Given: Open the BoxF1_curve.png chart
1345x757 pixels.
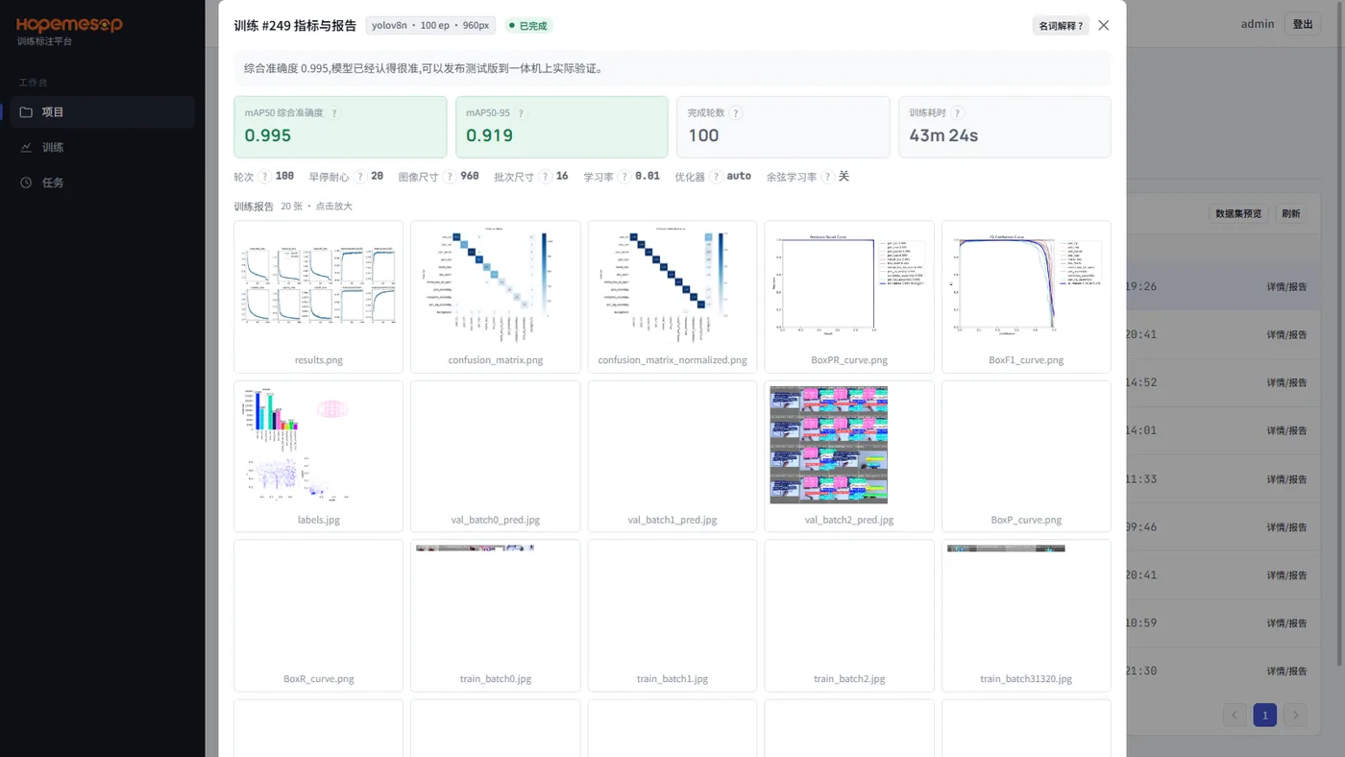Looking at the screenshot, I should (x=1026, y=297).
